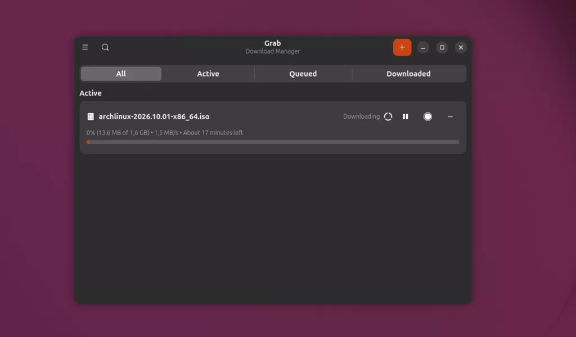Add a new download with plus button
This screenshot has width=576, height=337.
tap(402, 47)
